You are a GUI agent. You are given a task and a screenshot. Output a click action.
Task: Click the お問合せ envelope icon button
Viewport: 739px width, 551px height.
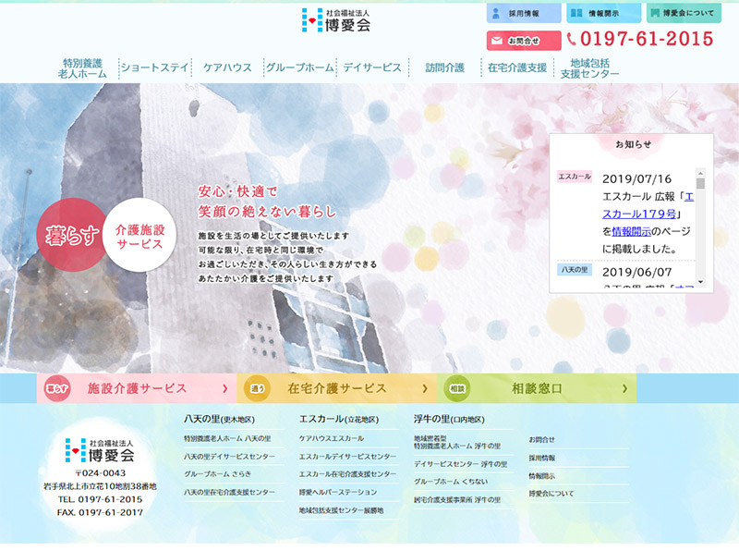(523, 41)
